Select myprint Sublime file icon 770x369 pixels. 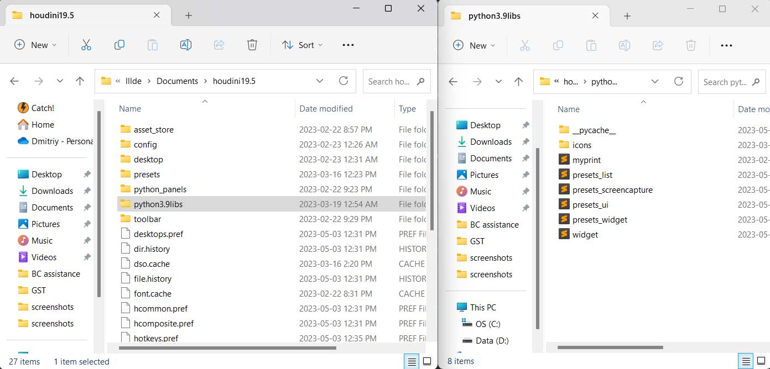point(564,160)
